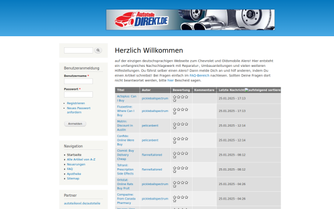Open FAQ in the navigation

pyautogui.click(x=70, y=169)
